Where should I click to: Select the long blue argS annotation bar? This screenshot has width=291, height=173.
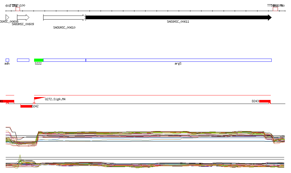pos(178,60)
